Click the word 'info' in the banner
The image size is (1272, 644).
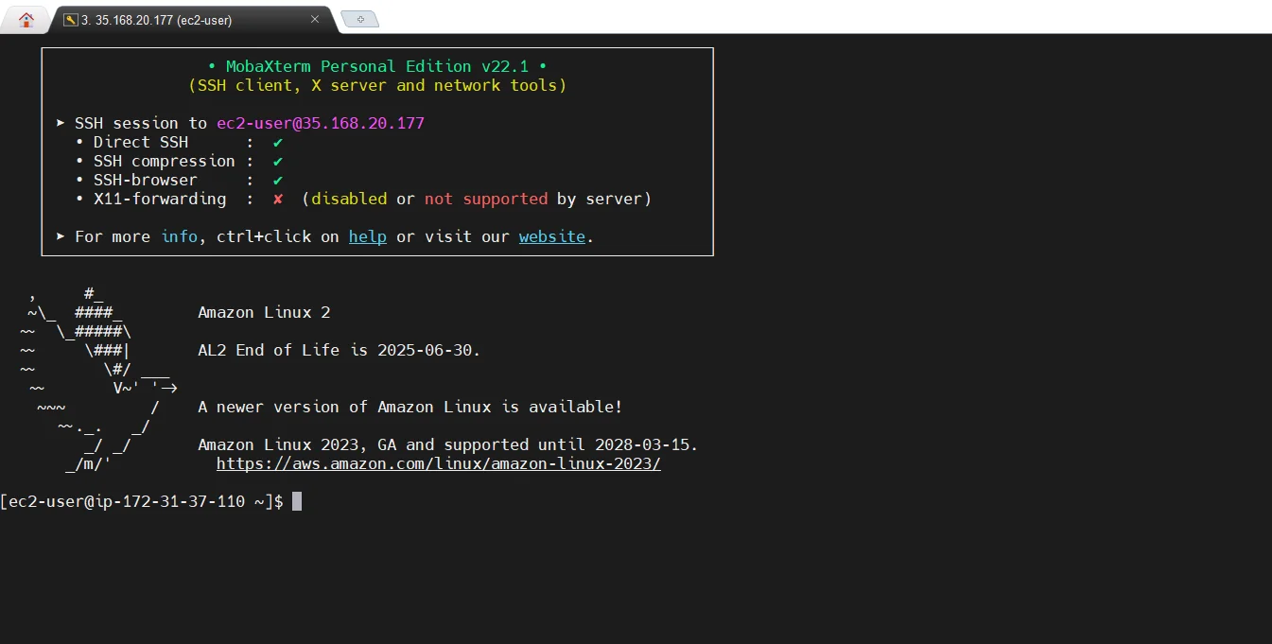(x=179, y=236)
